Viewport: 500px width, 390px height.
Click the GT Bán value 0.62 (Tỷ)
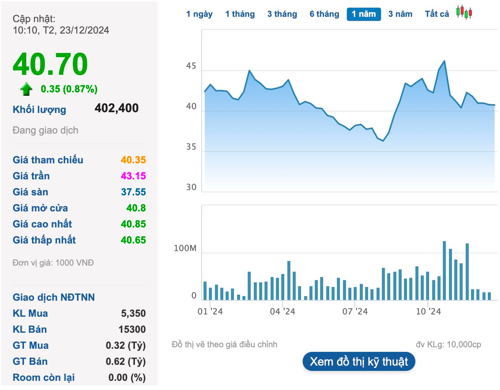126,361
